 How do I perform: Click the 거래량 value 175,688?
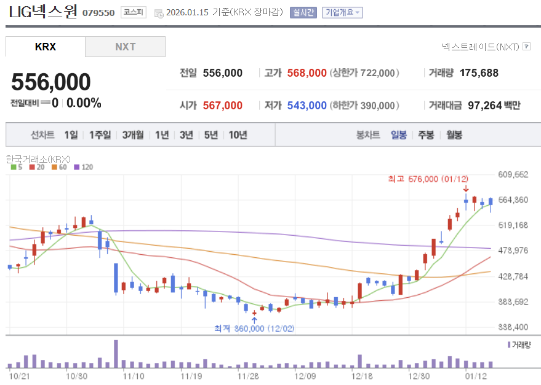coord(479,72)
